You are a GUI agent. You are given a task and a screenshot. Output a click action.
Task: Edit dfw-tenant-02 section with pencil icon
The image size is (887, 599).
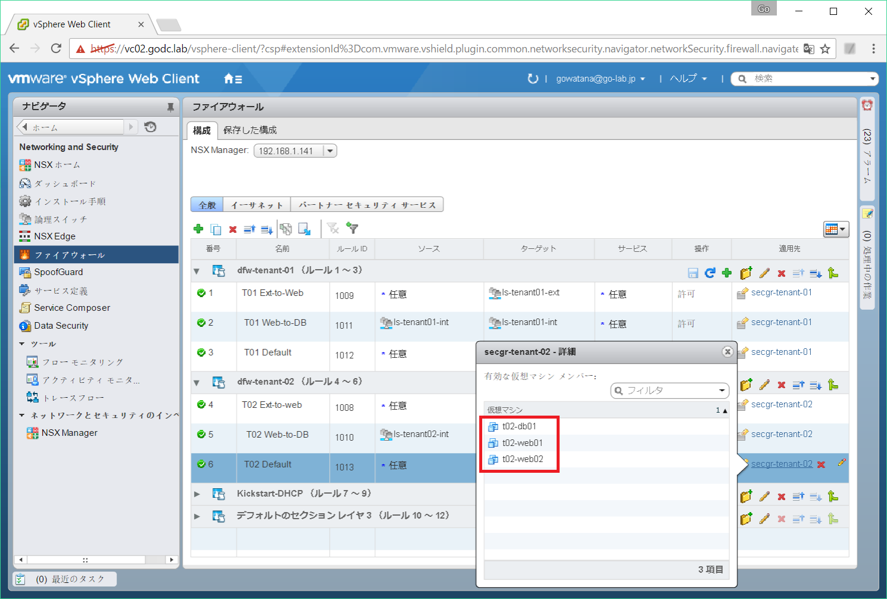coord(764,385)
